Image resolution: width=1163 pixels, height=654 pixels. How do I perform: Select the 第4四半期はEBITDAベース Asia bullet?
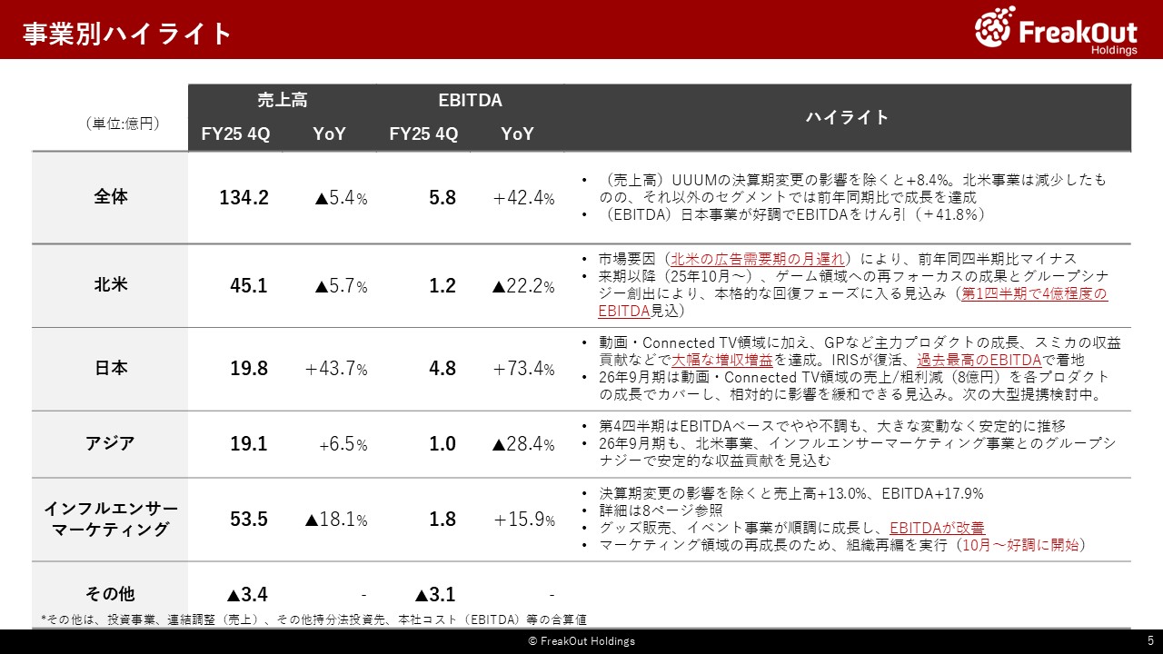point(832,426)
